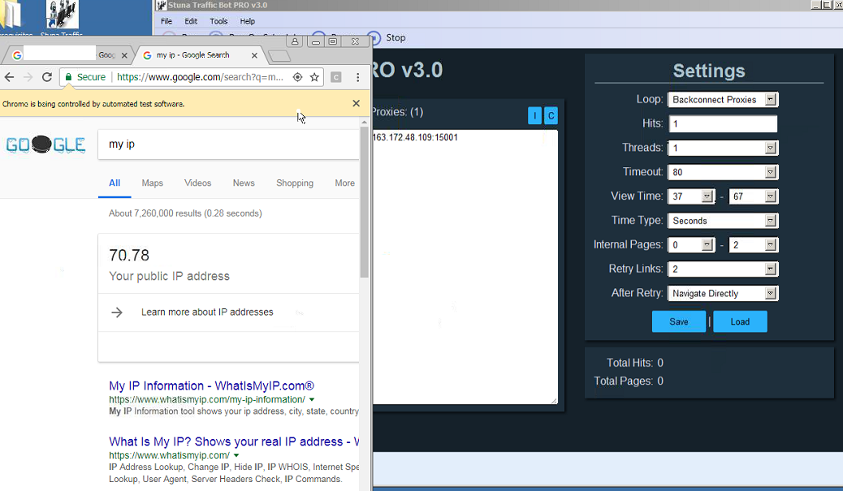Select the Maps search tab

152,183
